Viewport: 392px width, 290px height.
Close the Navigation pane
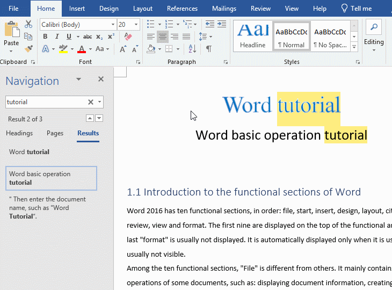(101, 79)
